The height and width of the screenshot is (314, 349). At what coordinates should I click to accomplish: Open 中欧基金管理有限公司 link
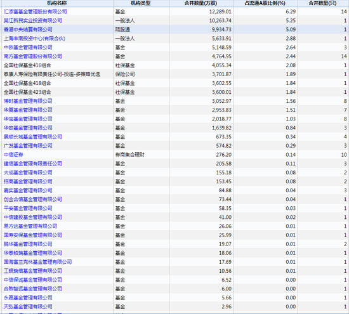28,48
